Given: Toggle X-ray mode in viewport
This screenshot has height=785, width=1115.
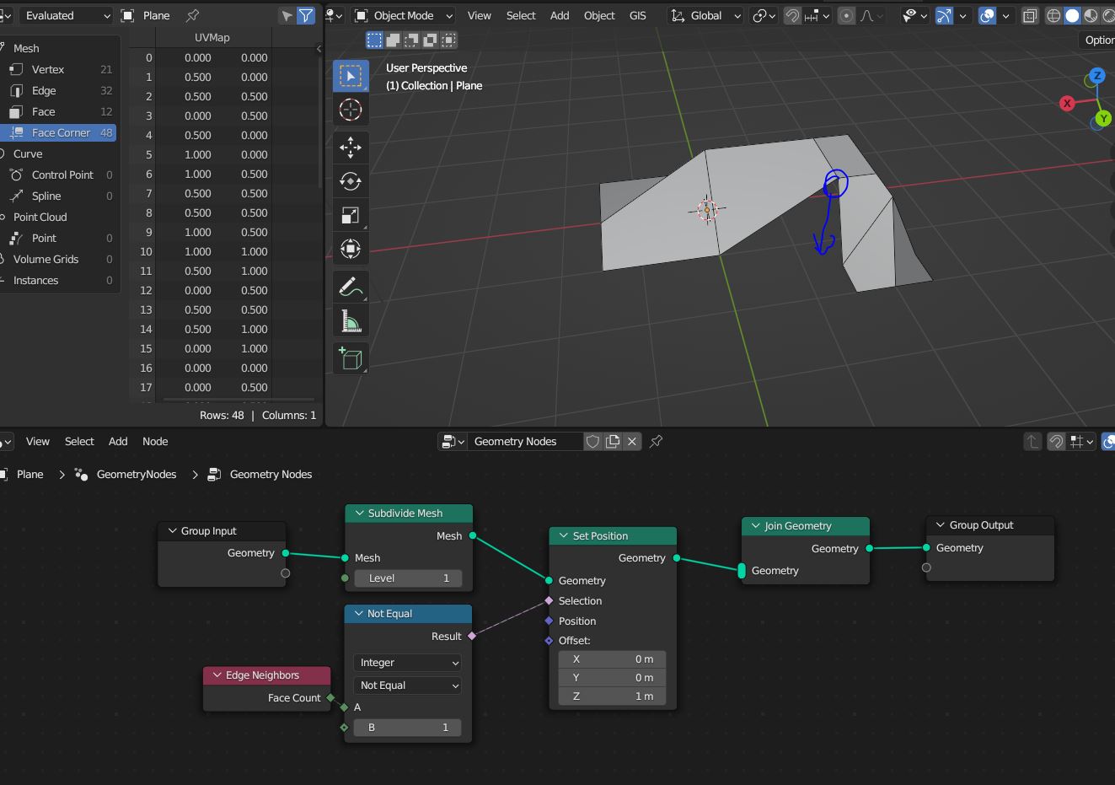Looking at the screenshot, I should [x=1030, y=15].
